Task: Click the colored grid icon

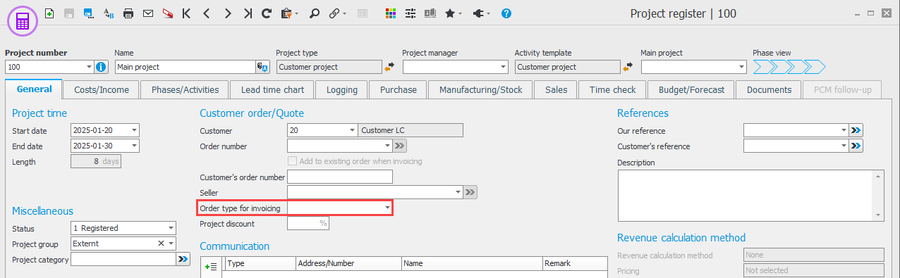Action: [x=391, y=13]
